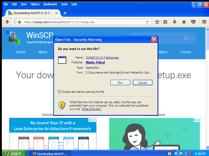The width and height of the screenshot is (209, 156).
Task: Open Lean Enterprise Architecture Framework advertisement
Action: pyautogui.click(x=53, y=134)
